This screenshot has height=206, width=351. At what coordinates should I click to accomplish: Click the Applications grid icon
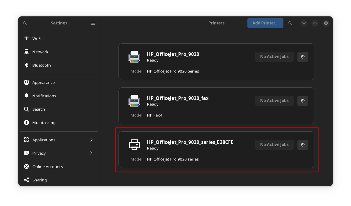[26, 140]
